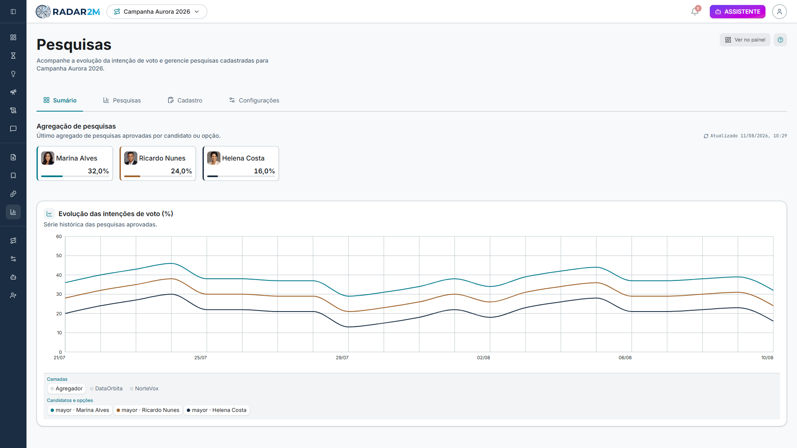Click the help question mark icon
The width and height of the screenshot is (797, 448).
pyautogui.click(x=780, y=40)
